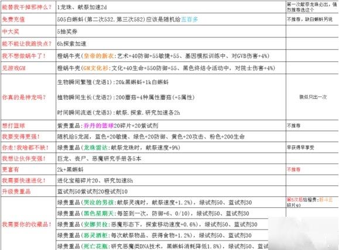
Task: Select the 我需要你的收藏品！ wish label
Action: pyautogui.click(x=27, y=224)
